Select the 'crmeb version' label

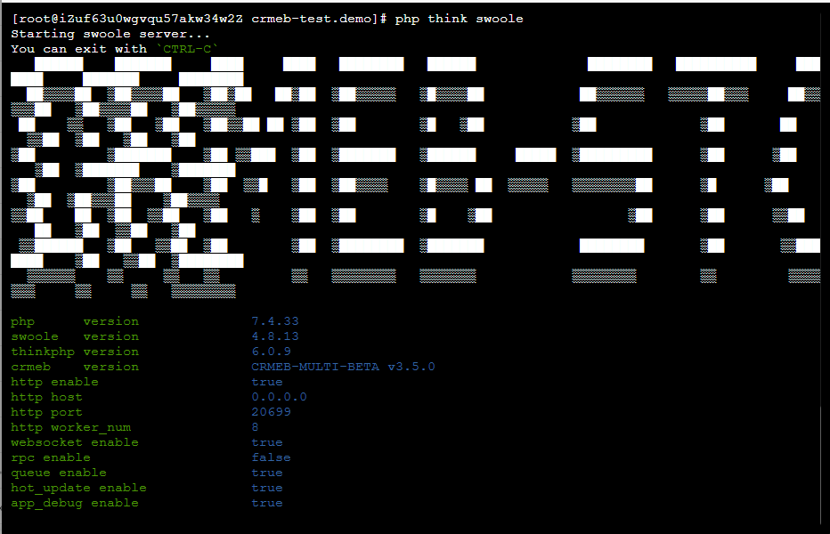pos(75,367)
